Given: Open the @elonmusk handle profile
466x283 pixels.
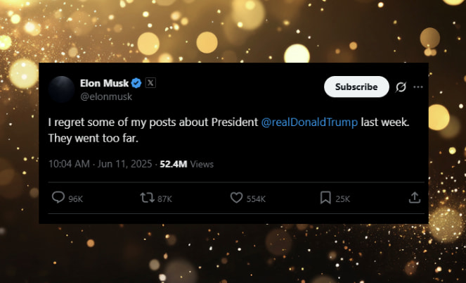Looking at the screenshot, I should pyautogui.click(x=106, y=96).
